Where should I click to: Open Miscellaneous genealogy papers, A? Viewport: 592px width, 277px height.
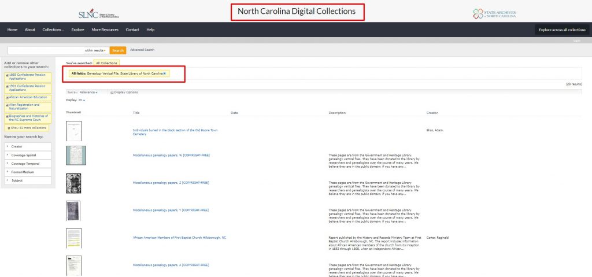pos(171,265)
